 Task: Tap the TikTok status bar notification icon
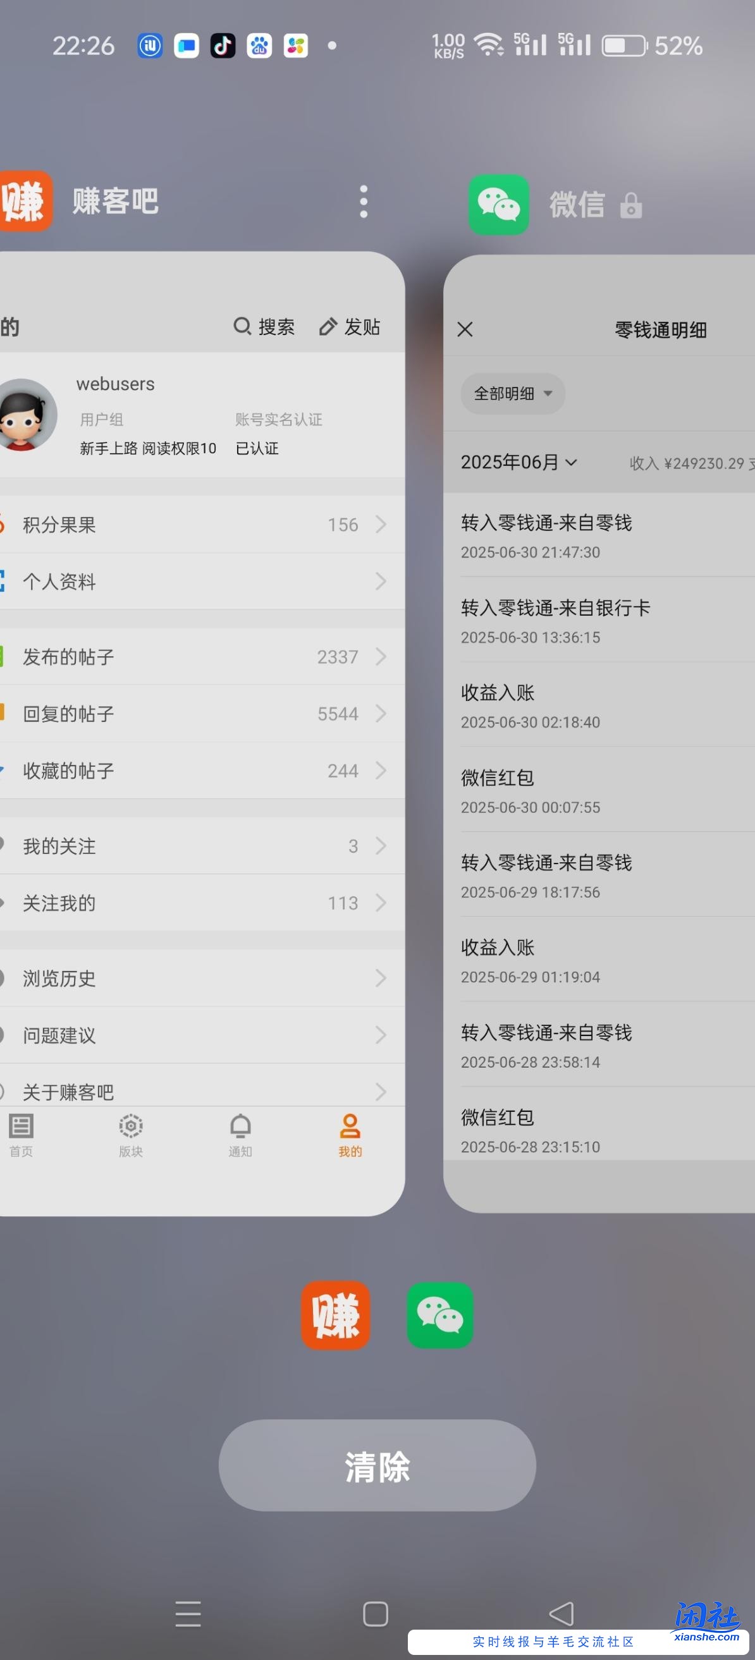pyautogui.click(x=223, y=46)
